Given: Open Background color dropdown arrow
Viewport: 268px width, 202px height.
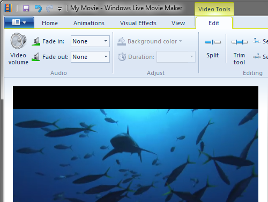Looking at the screenshot, I should [x=181, y=41].
